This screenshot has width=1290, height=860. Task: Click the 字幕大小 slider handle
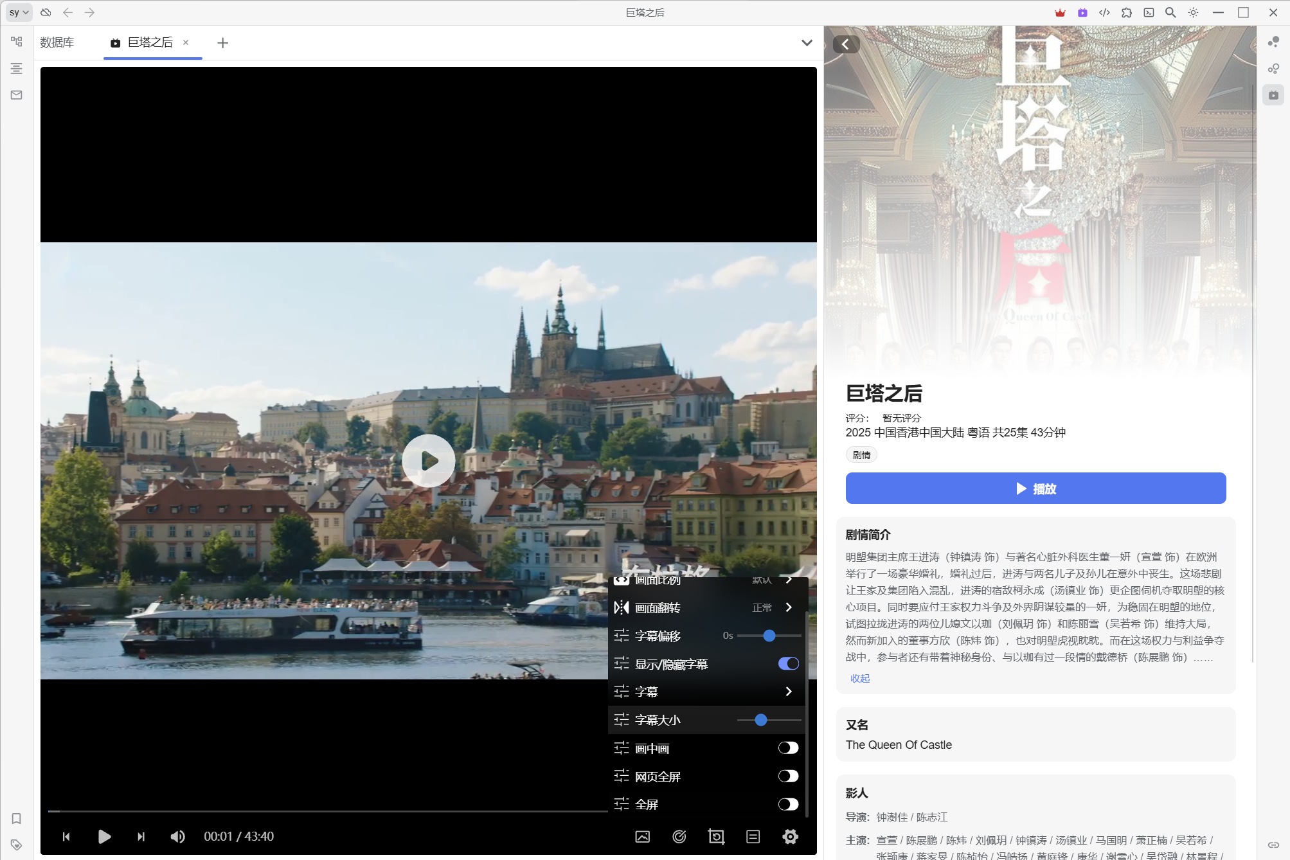[x=761, y=720]
